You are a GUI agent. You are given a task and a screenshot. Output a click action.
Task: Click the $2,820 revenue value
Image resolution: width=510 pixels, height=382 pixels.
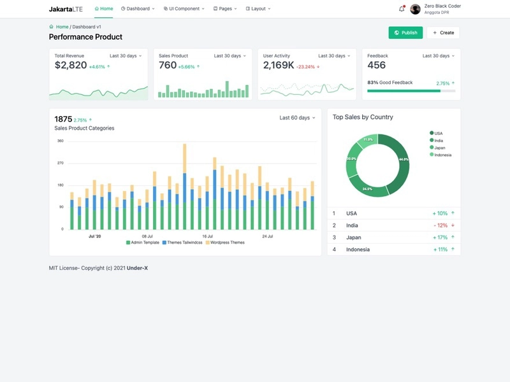point(71,65)
